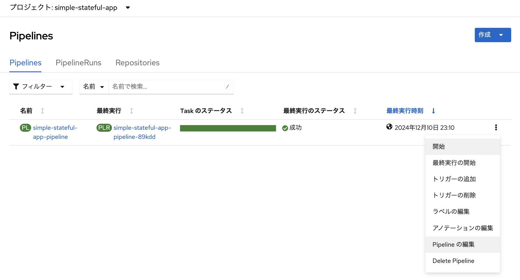Open the project selector dropdown
The image size is (520, 280).
click(128, 8)
